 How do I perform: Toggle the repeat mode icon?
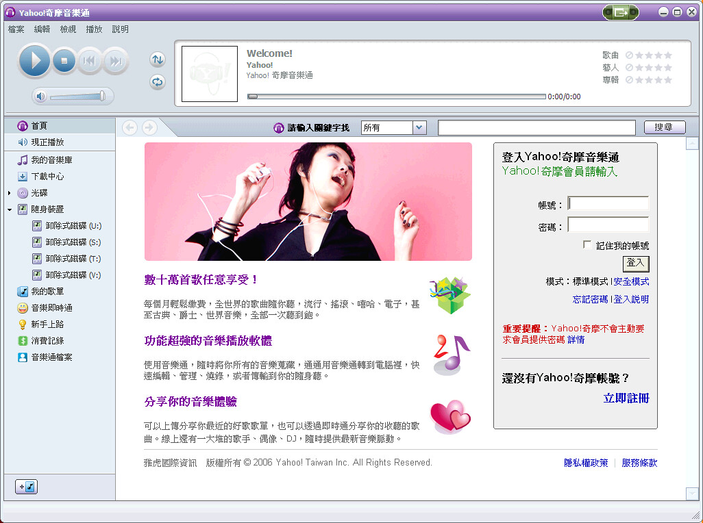[x=158, y=82]
